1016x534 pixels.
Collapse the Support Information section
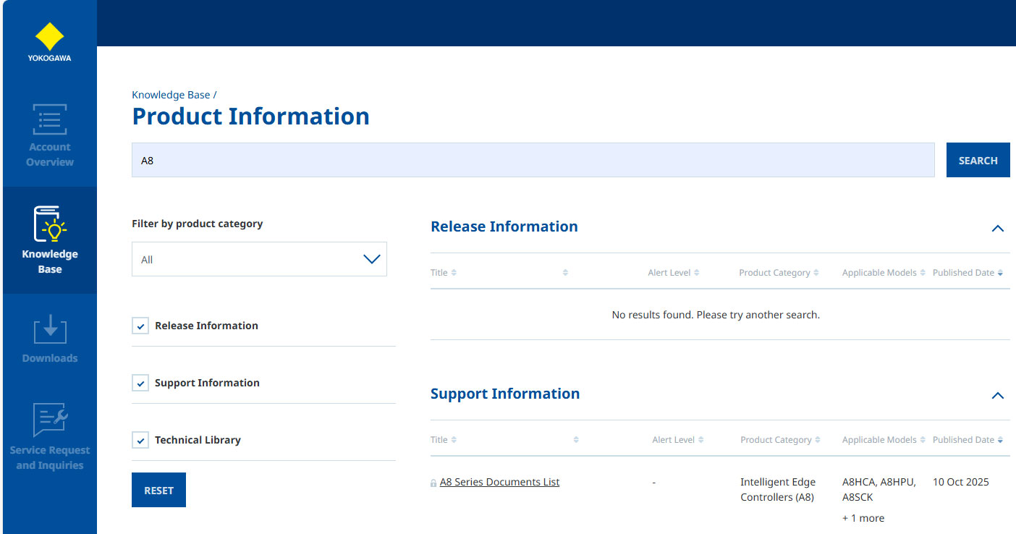pos(997,395)
